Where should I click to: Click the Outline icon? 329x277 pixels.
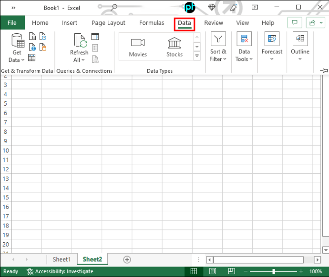coord(300,39)
